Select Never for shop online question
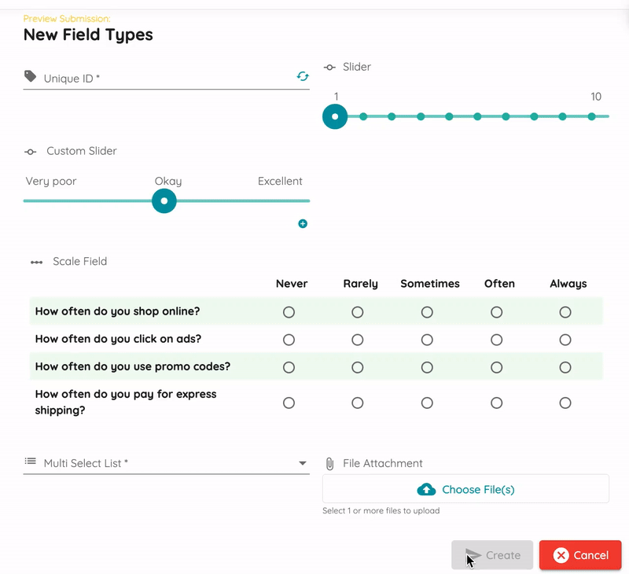This screenshot has height=574, width=629. click(289, 312)
